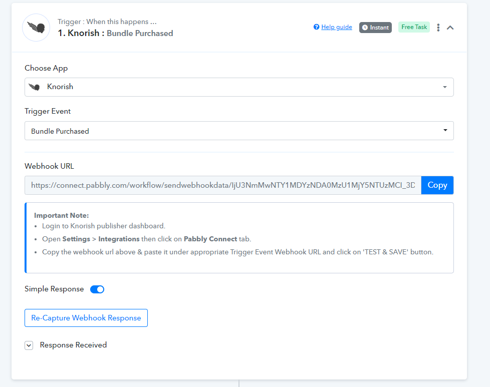Click the 'Trigger Event' label
The height and width of the screenshot is (387, 490).
click(x=48, y=111)
